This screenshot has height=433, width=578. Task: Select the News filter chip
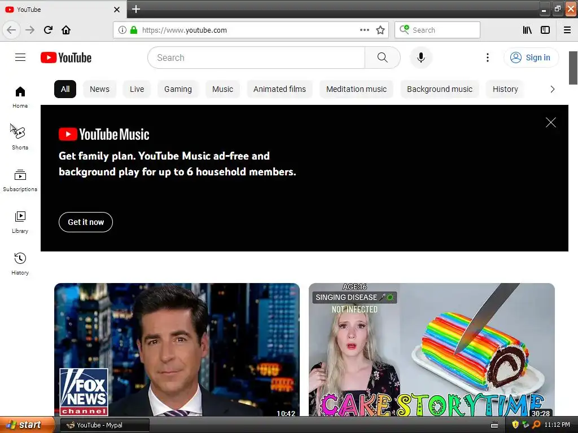click(99, 89)
